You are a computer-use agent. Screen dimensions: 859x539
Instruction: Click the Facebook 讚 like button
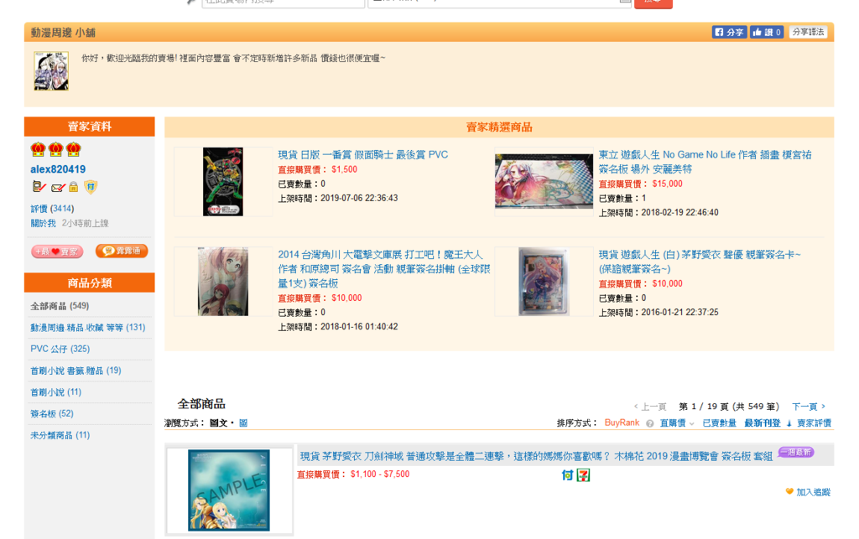pos(767,33)
